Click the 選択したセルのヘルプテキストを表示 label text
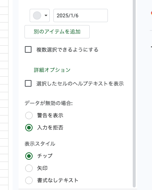 tap(80, 84)
